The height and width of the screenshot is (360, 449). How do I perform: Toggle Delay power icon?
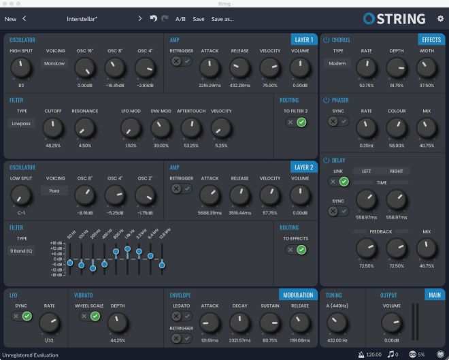point(326,161)
